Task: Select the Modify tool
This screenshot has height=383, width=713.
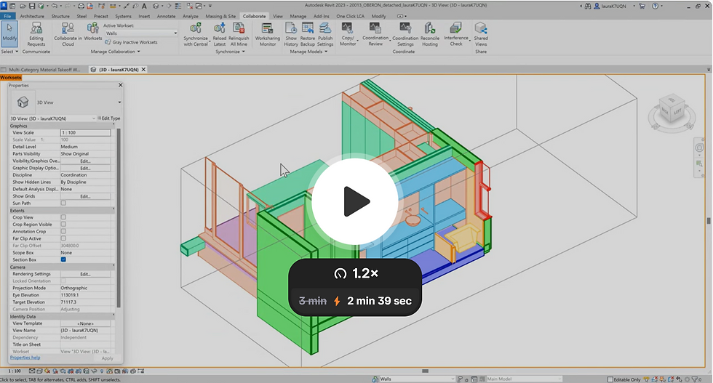Action: click(9, 33)
